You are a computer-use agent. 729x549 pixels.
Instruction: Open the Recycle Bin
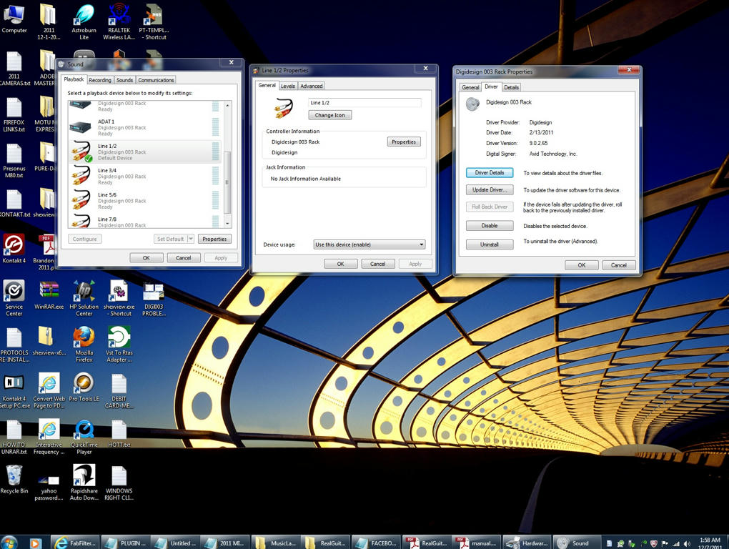point(14,480)
